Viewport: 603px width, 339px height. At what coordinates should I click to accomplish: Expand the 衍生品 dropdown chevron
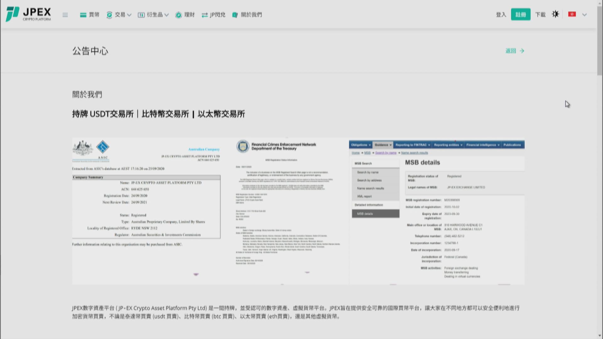coord(167,15)
